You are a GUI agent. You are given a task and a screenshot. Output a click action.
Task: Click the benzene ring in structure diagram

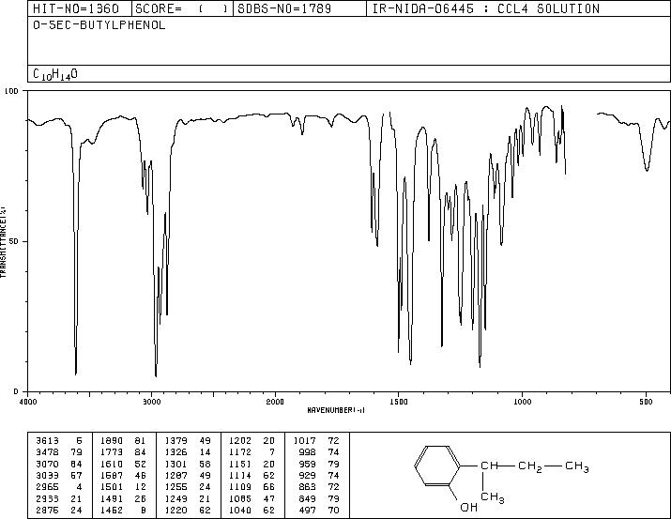point(437,466)
